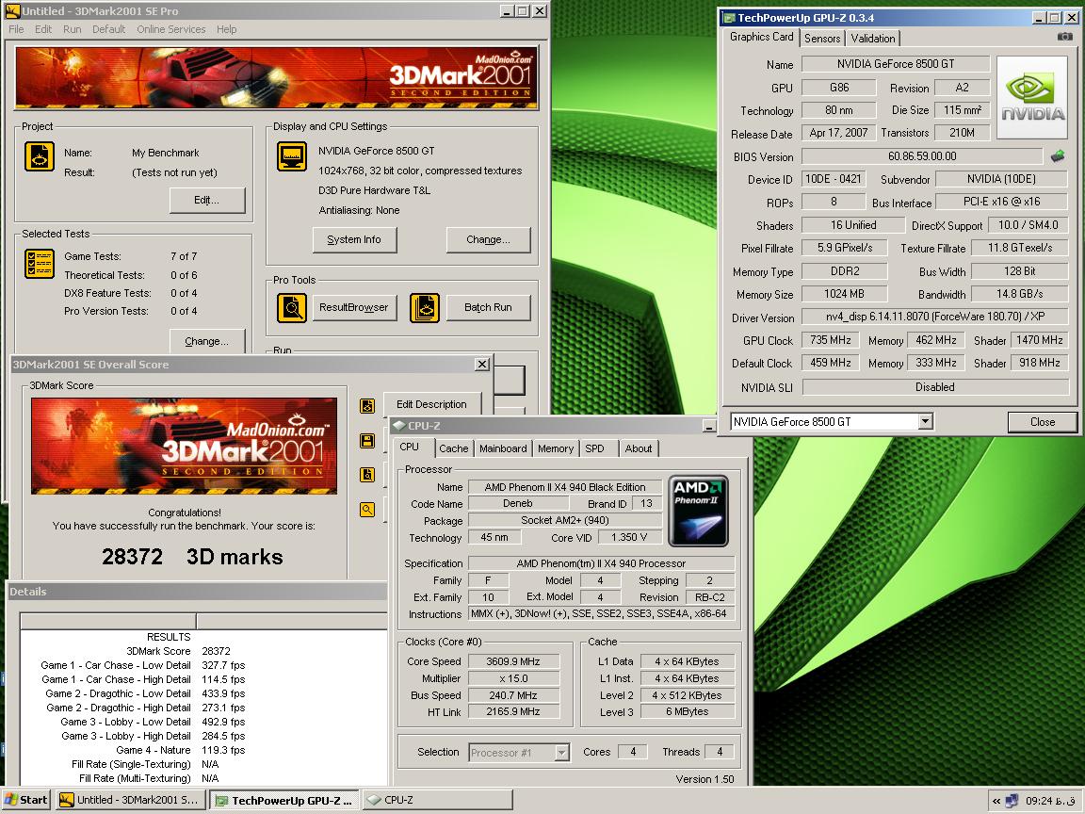Click the Game 4 - Nature result row

click(180, 750)
